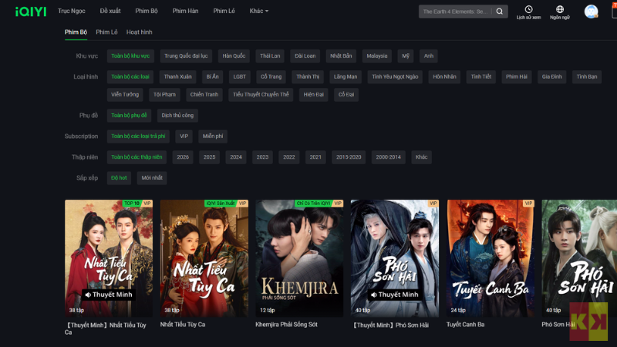
Task: Open Đề xuất nav item
Action: coord(110,11)
